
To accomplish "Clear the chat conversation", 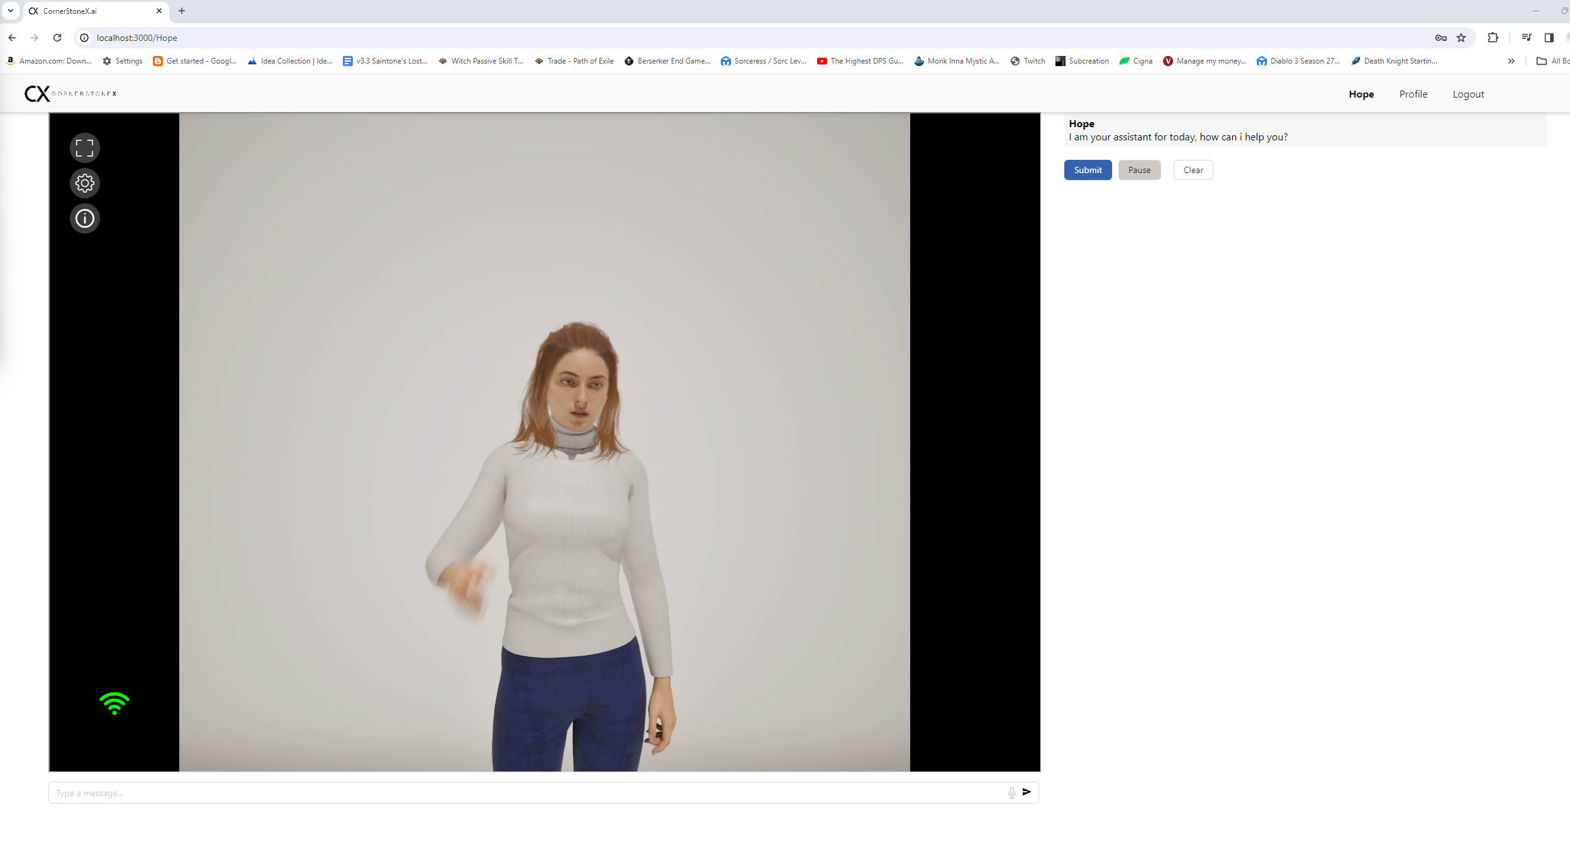I will pos(1193,170).
